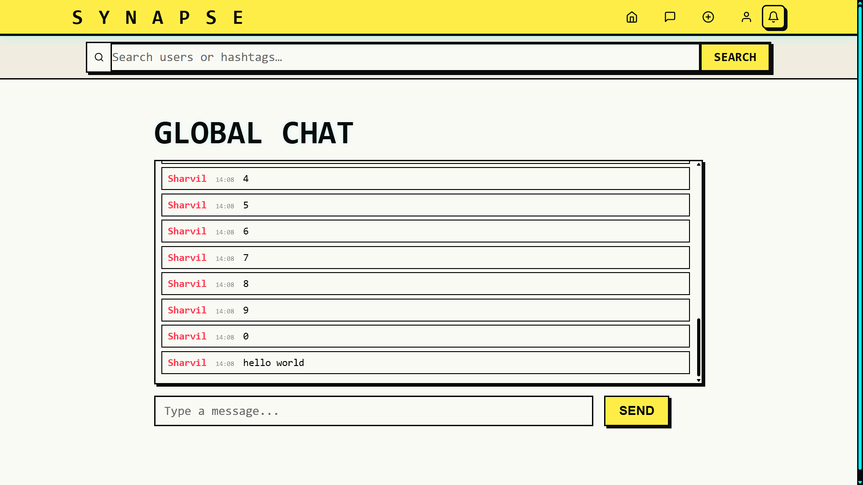Focus the search users or hashtags field
This screenshot has height=485, width=863.
click(405, 57)
